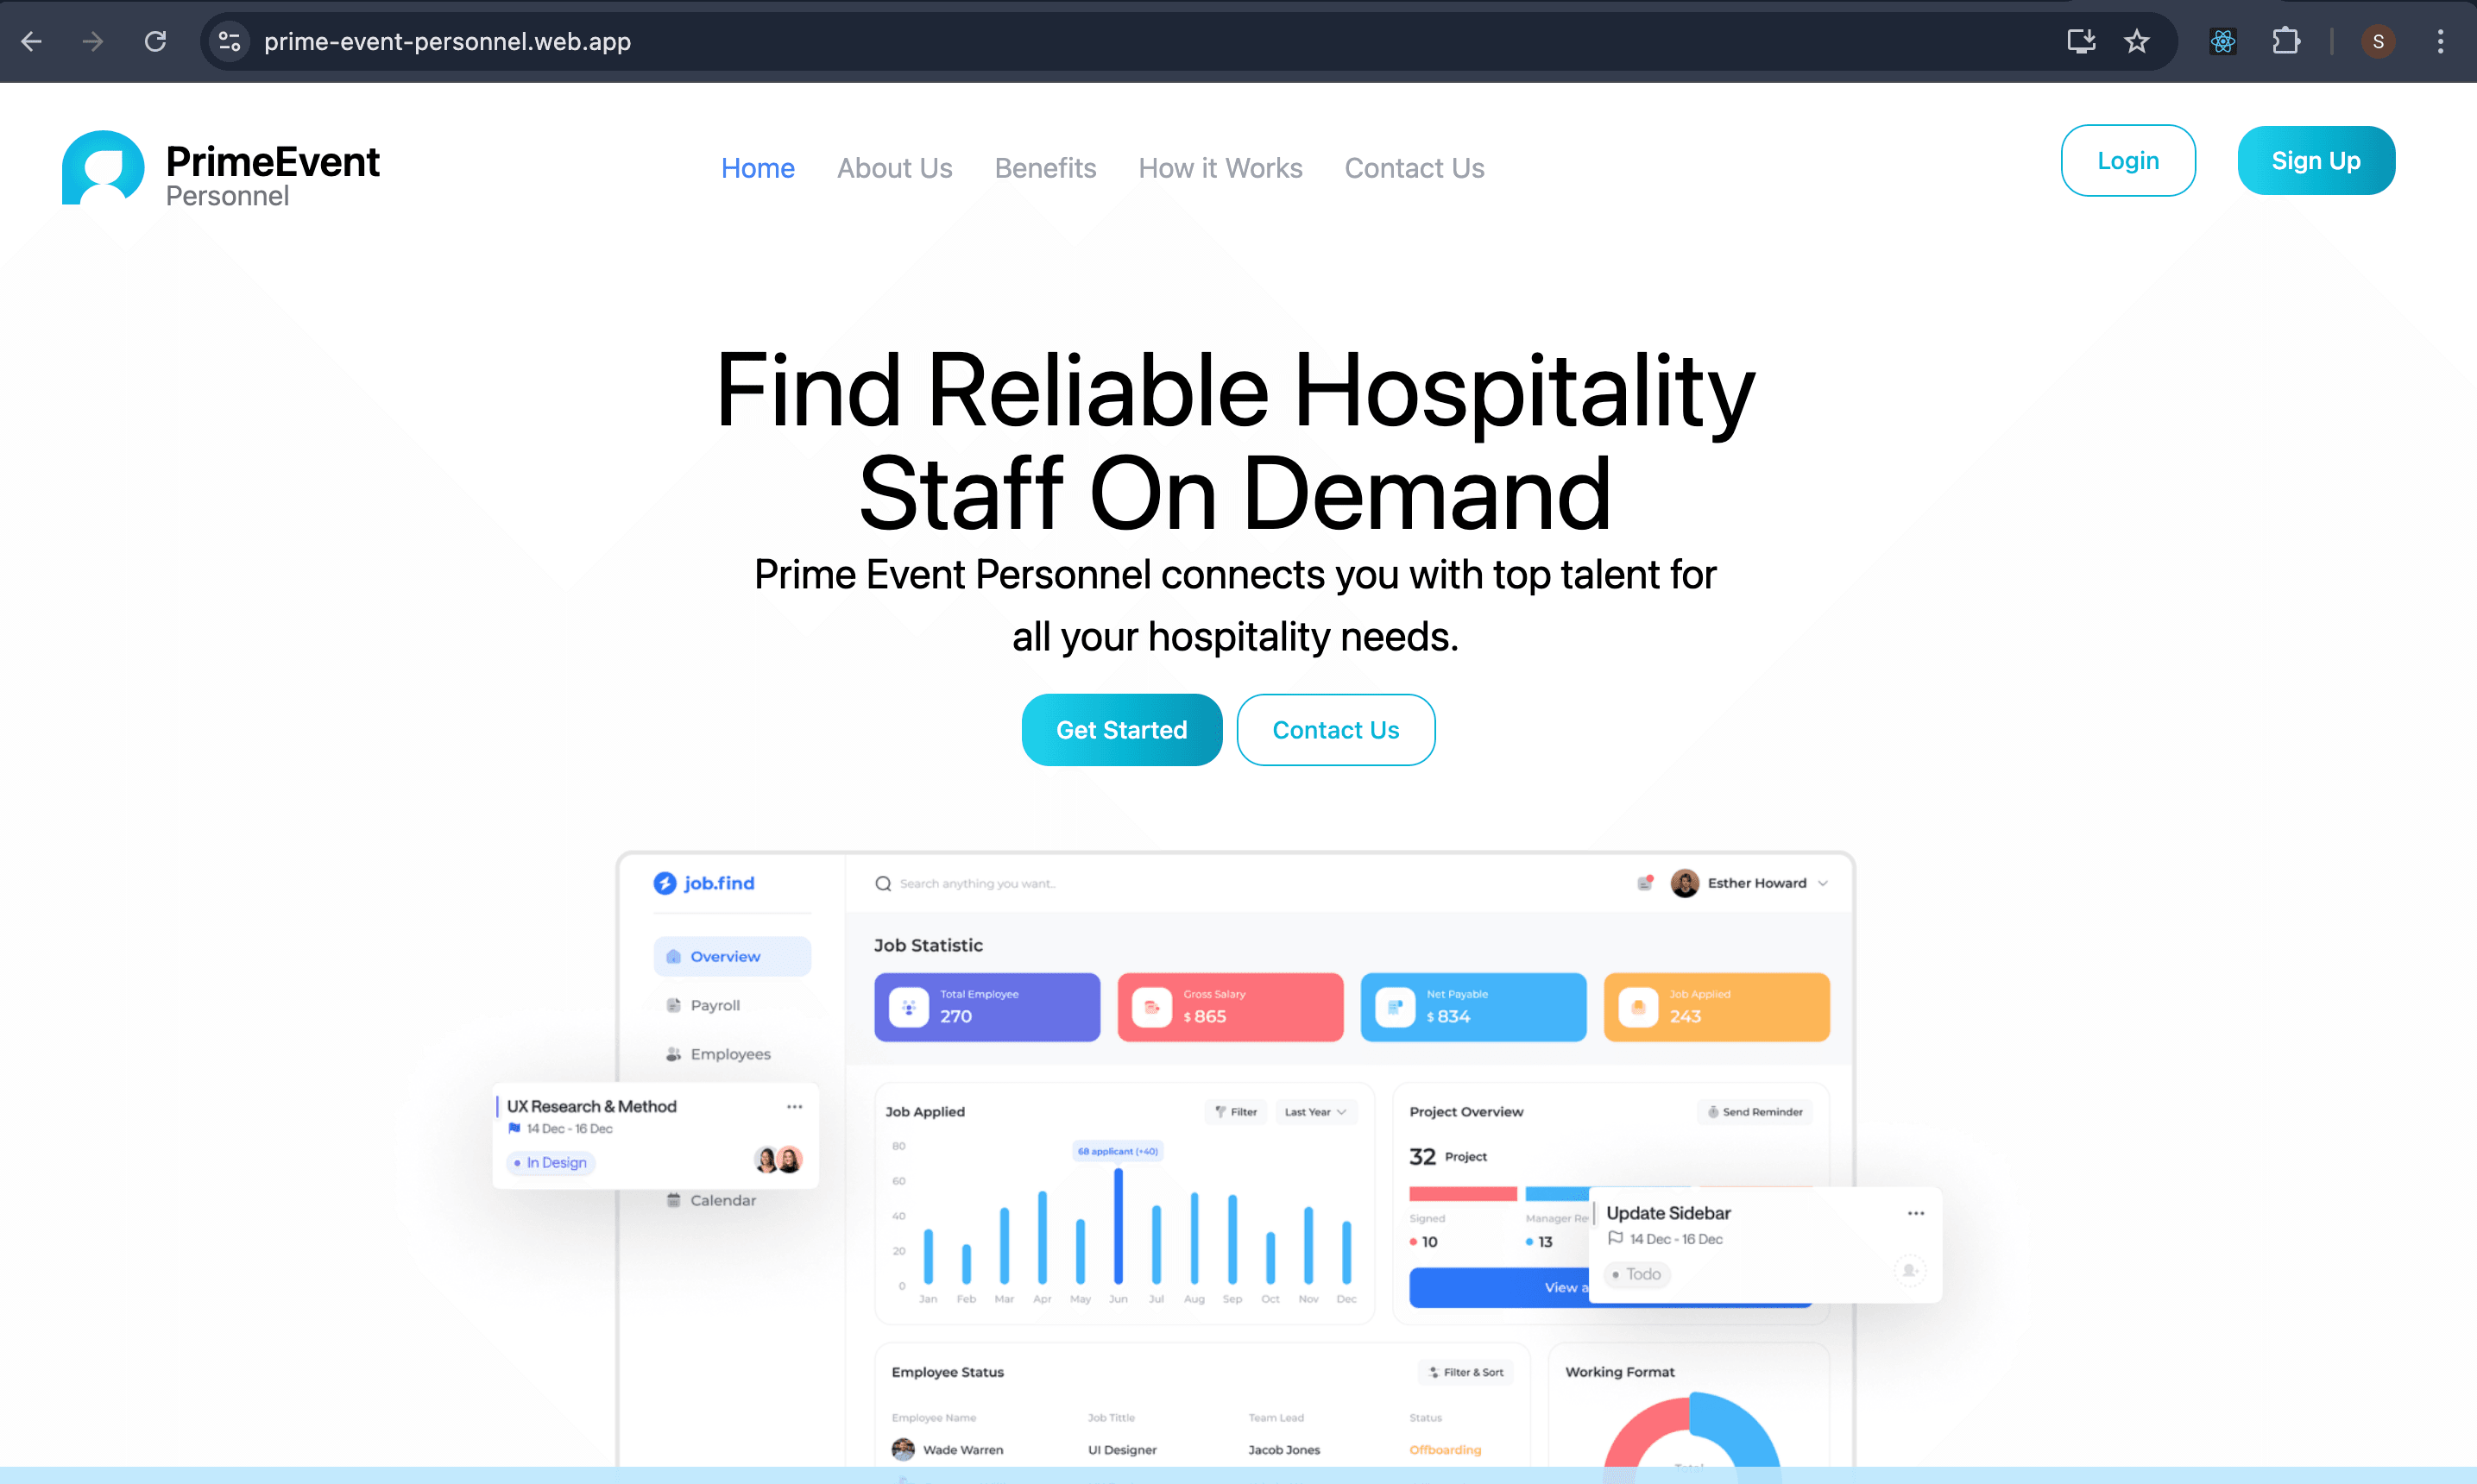Image resolution: width=2477 pixels, height=1484 pixels.
Task: Click the add-assignee icon on Update Sidebar card
Action: click(1909, 1271)
